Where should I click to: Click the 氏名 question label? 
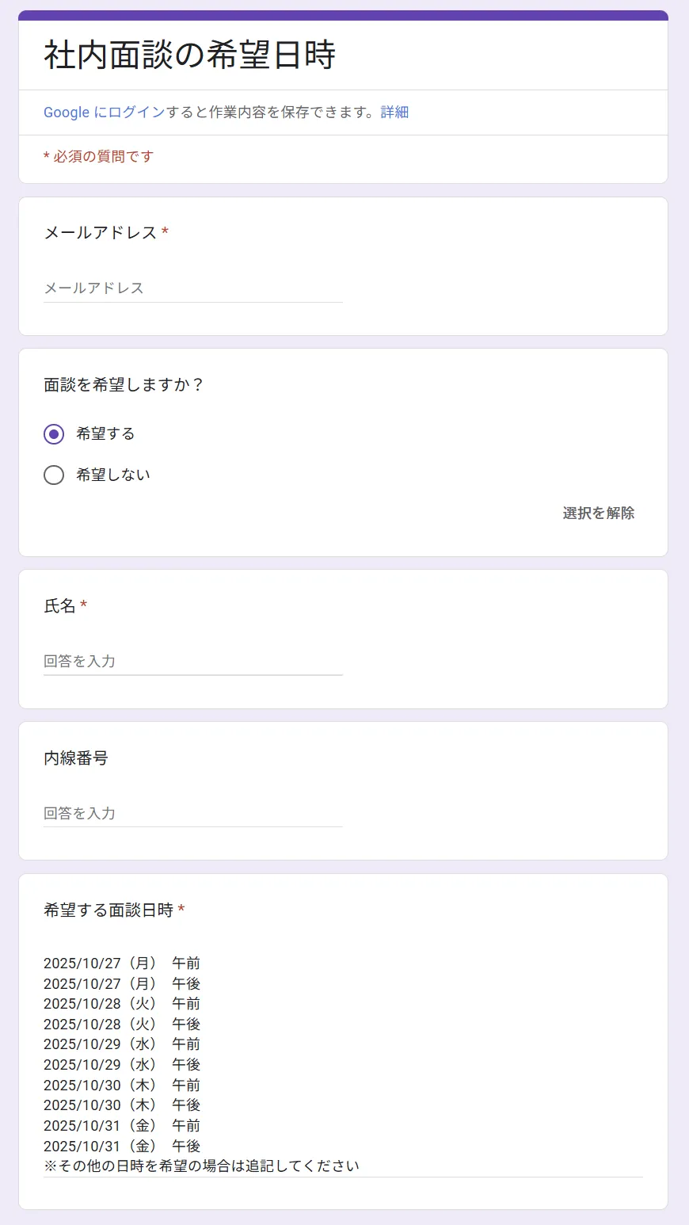point(59,606)
